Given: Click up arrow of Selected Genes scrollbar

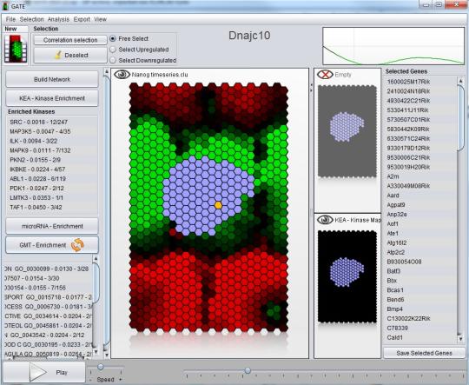Looking at the screenshot, I should click(460, 80).
